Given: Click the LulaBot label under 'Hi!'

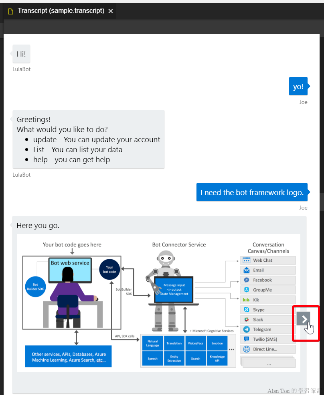Looking at the screenshot, I should pos(22,69).
